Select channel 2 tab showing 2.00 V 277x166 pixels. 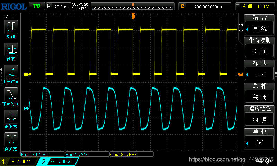pos(57,162)
